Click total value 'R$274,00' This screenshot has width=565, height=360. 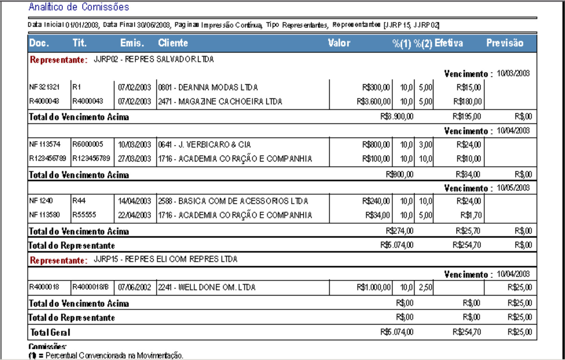(399, 231)
